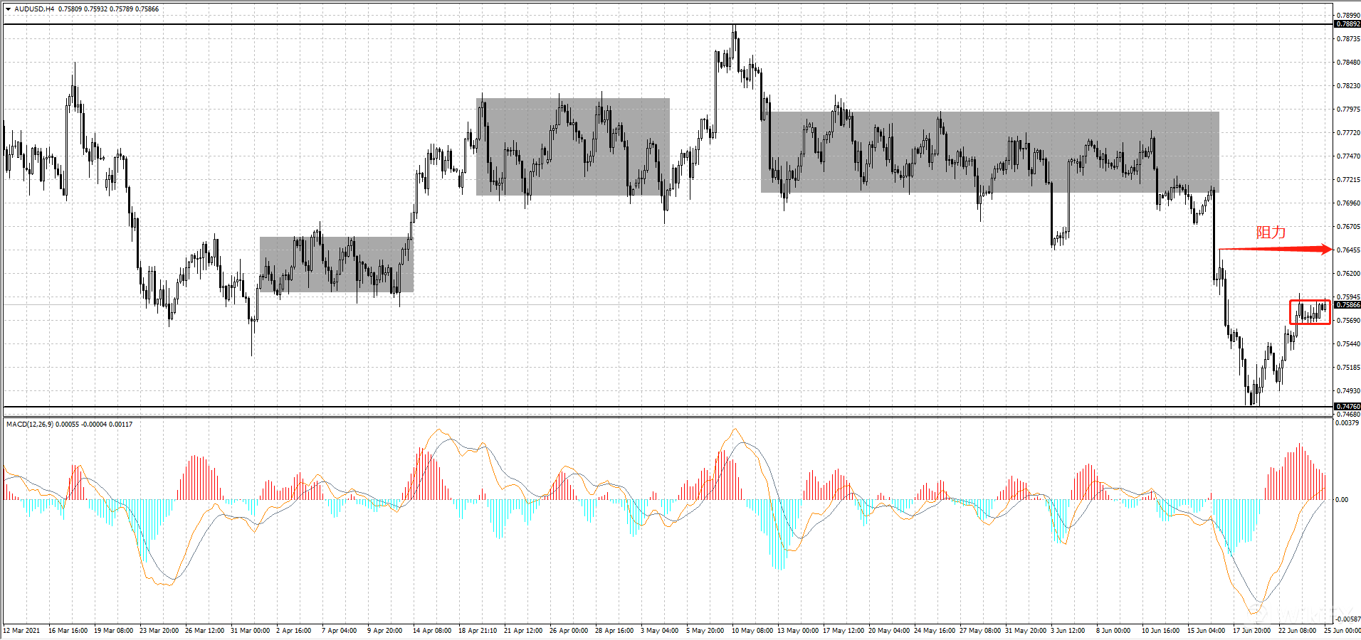
Task: Click the dropdown triangle beside AUDUSD,H4
Action: [x=8, y=9]
